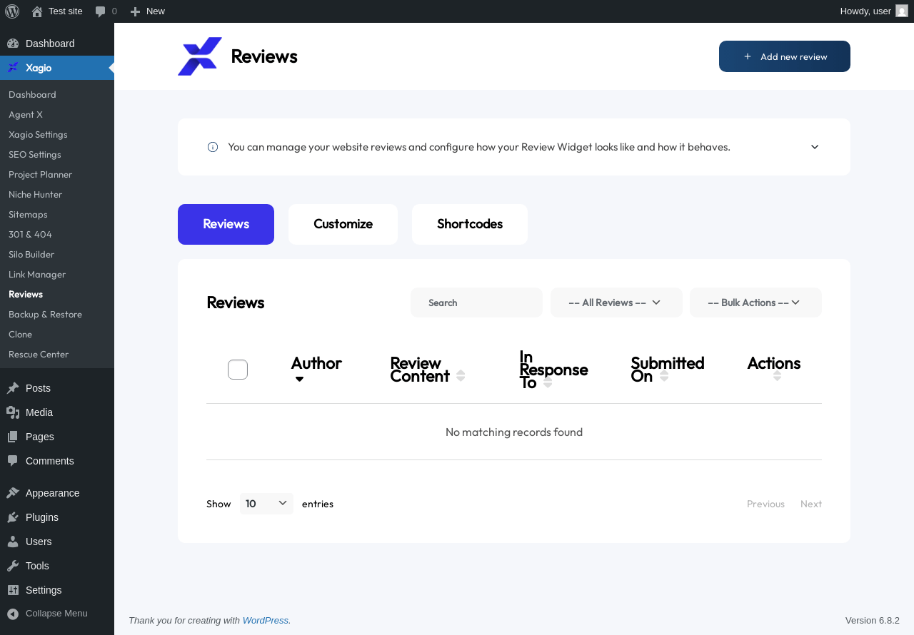Click the reviews Search field
Image resolution: width=914 pixels, height=635 pixels.
click(x=476, y=303)
